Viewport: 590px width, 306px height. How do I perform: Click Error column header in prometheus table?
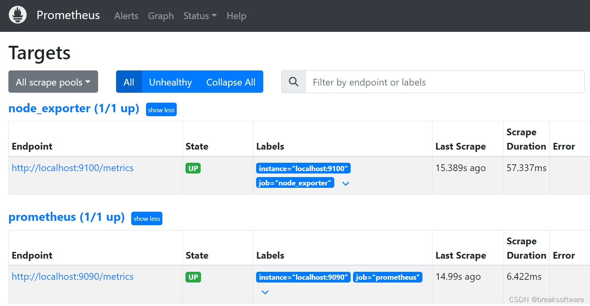pos(564,255)
